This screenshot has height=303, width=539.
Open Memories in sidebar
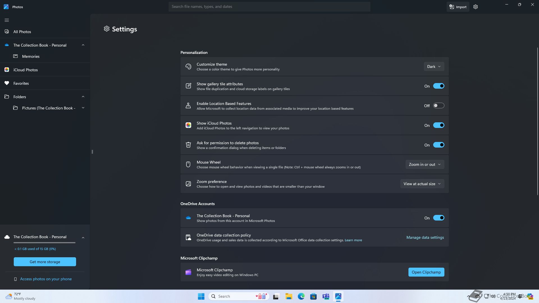point(45,56)
